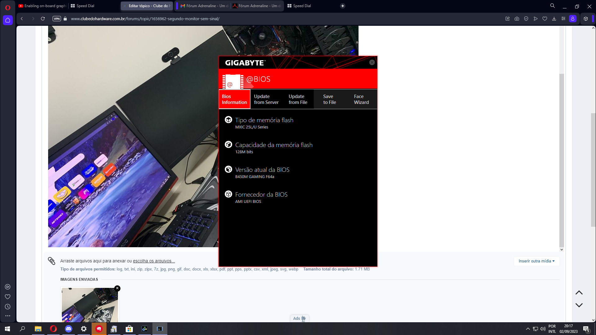The image size is (596, 335).
Task: Toggle the Opera VPN badge
Action: tap(57, 19)
